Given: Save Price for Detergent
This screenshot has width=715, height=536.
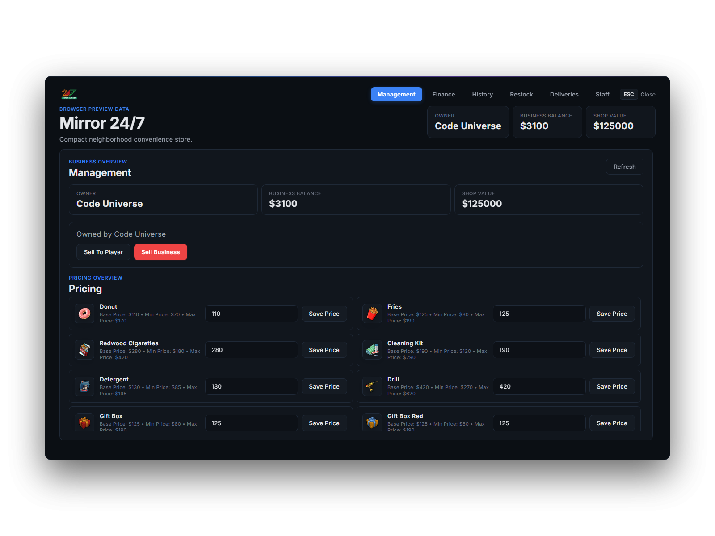Looking at the screenshot, I should tap(324, 386).
